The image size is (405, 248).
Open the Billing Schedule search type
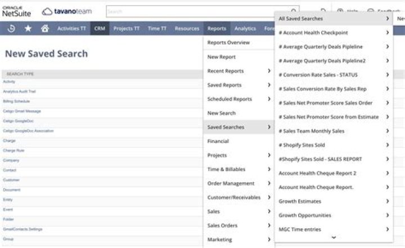(x=16, y=101)
